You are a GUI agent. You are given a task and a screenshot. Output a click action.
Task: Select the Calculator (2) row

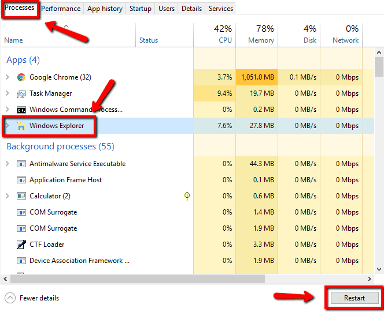pos(187,196)
